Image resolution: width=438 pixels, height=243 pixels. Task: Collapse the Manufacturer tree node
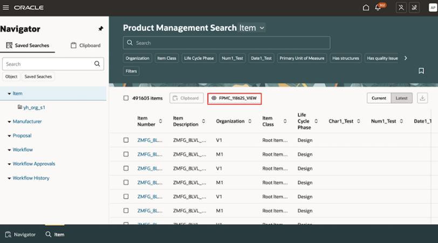[9, 122]
